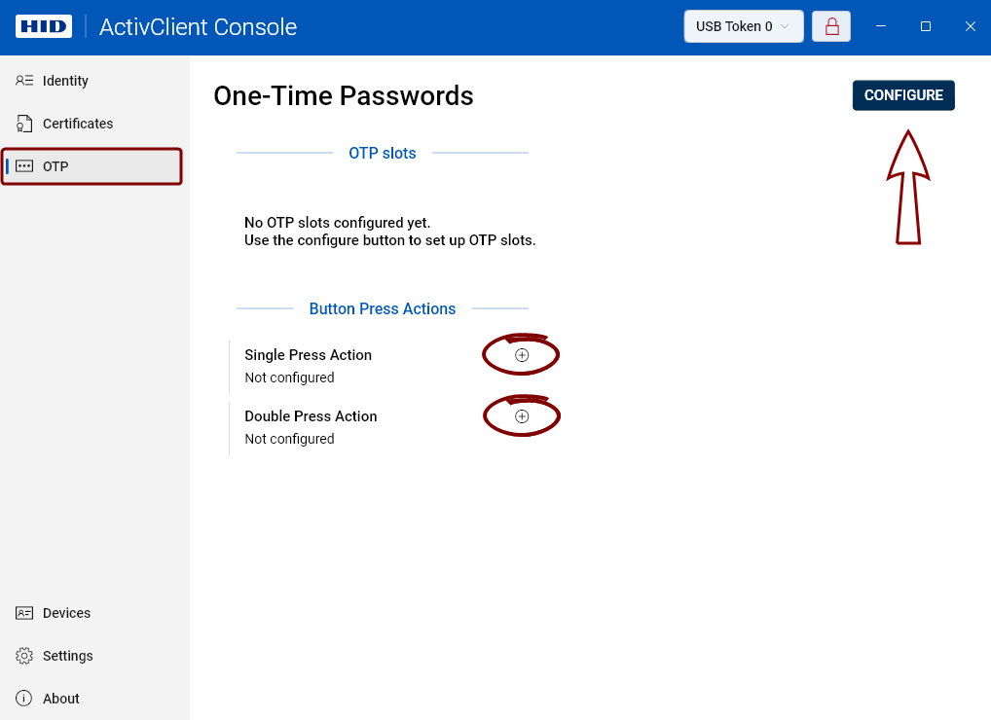This screenshot has width=991, height=720.
Task: Open the About page
Action: click(x=61, y=699)
